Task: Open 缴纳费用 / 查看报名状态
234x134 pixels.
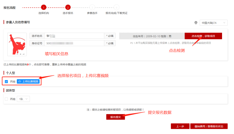Action: point(209,126)
